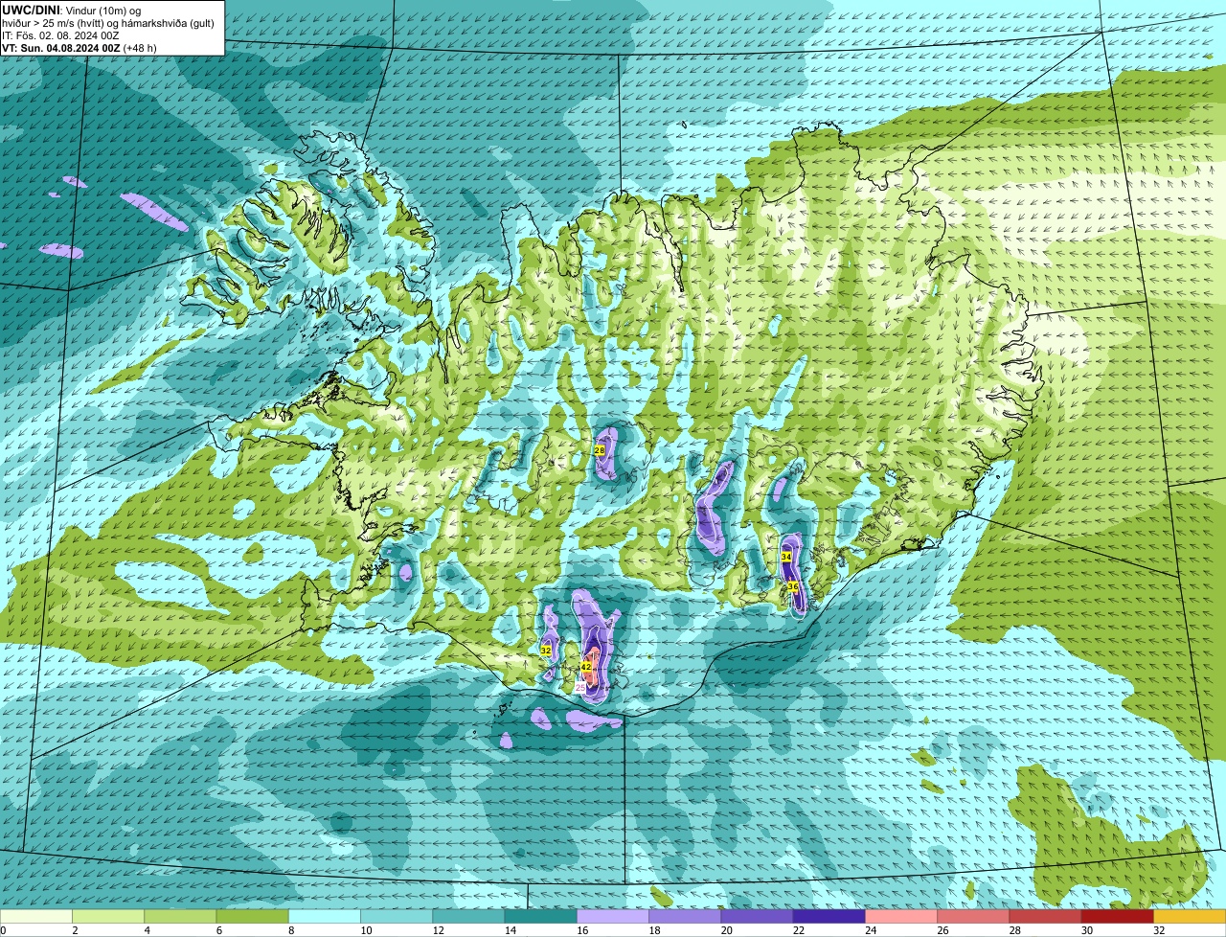This screenshot has width=1226, height=937.
Task: Pick the 10–12 cyan scale swatch
Action: pyautogui.click(x=397, y=917)
